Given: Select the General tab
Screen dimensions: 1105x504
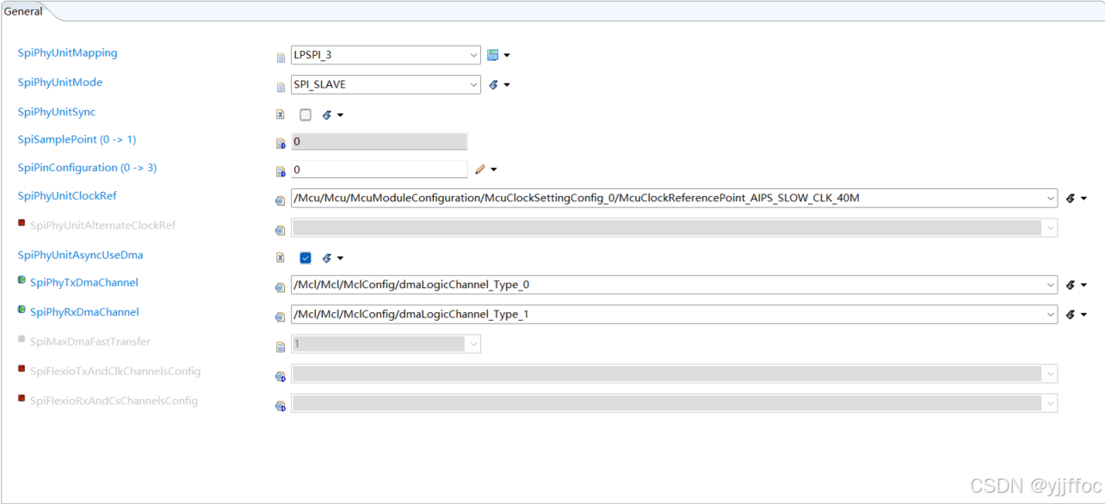Looking at the screenshot, I should 23,11.
